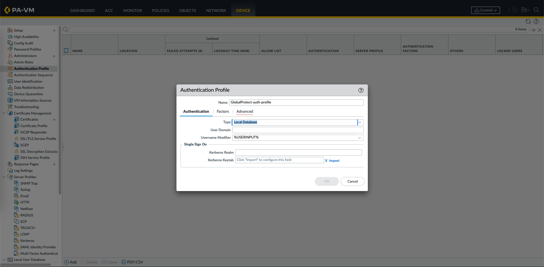Click the refresh icon at top right
Viewport: 544px width, 267px height.
point(528,21)
